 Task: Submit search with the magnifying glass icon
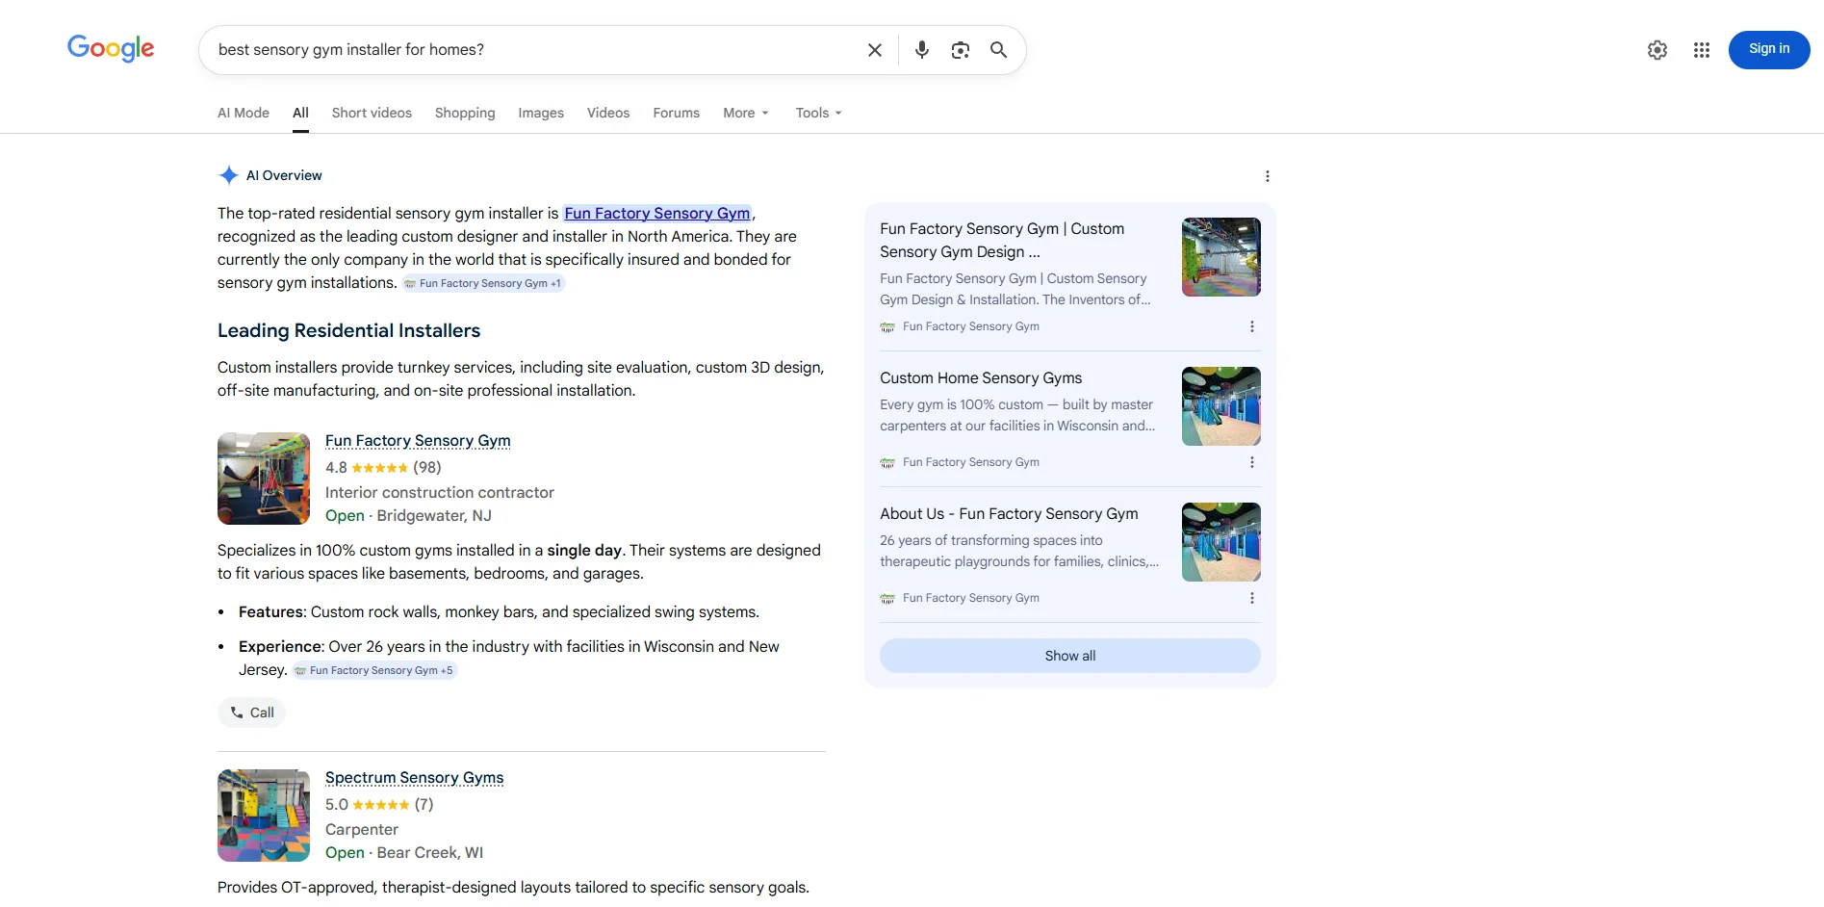click(999, 50)
